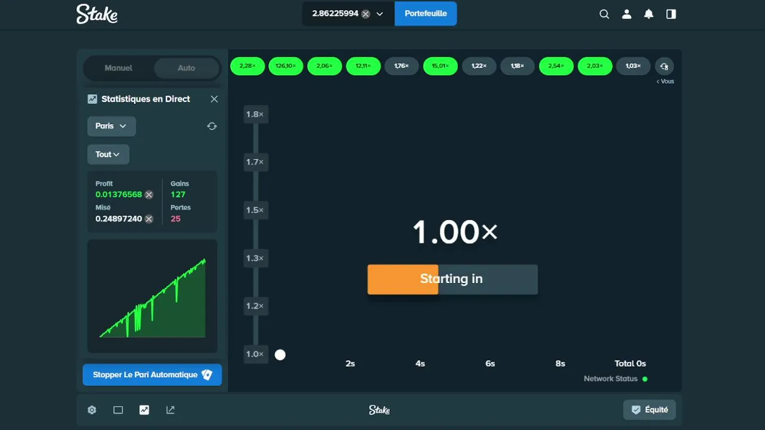Click the 1.5× axis label

click(255, 210)
